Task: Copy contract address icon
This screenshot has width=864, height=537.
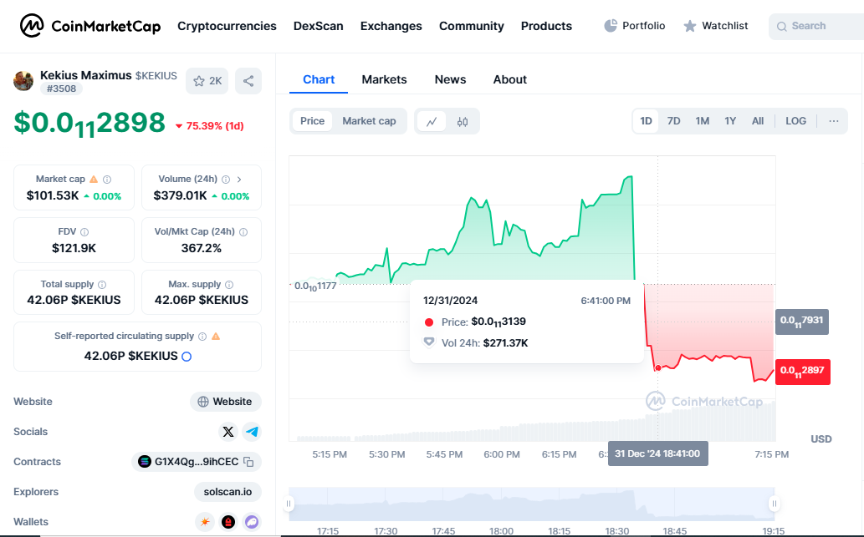Action: pyautogui.click(x=249, y=462)
